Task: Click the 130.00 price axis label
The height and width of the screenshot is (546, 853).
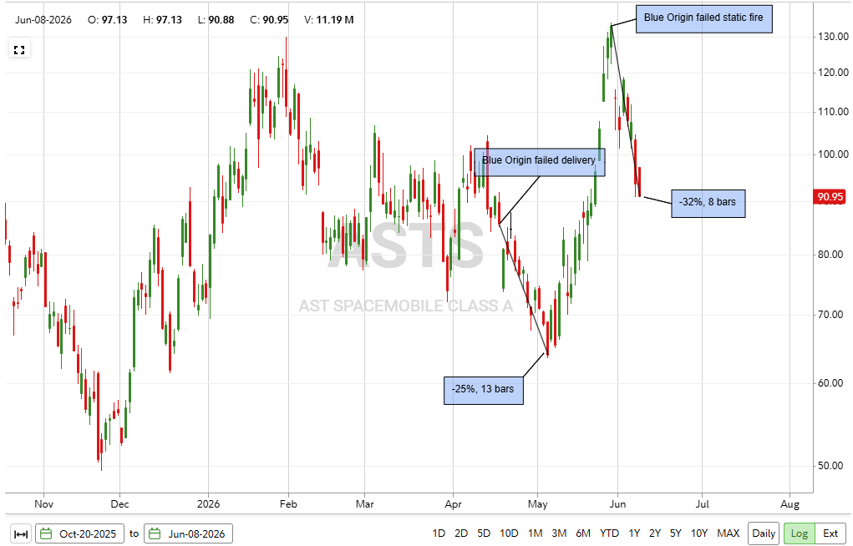Action: coord(834,37)
